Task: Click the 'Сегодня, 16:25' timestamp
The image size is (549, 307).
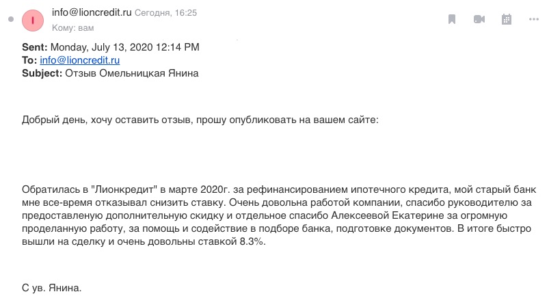Action: coord(165,13)
